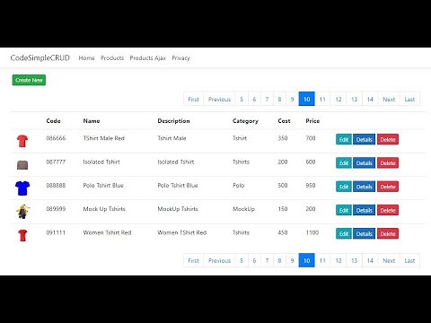This screenshot has width=431, height=323.
Task: Edit the Isolated Tshirt product
Action: click(x=344, y=163)
